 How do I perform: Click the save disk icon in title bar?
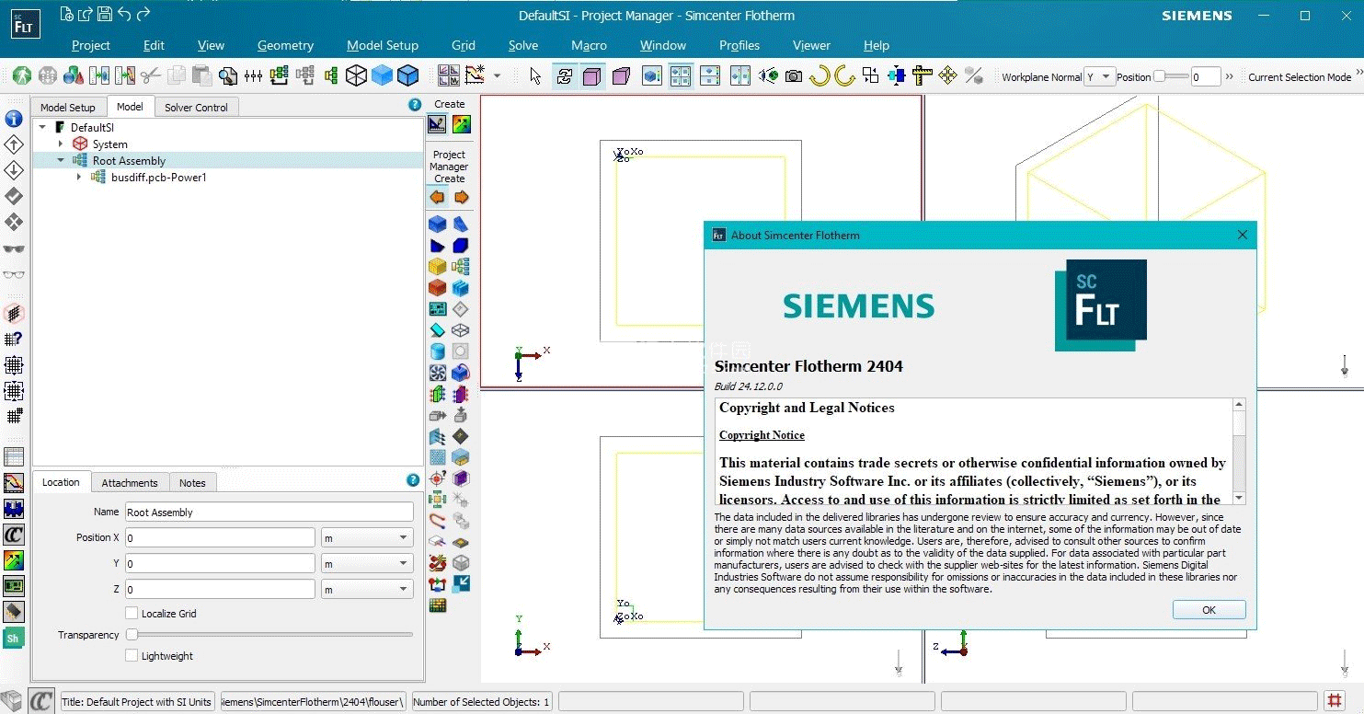coord(105,14)
